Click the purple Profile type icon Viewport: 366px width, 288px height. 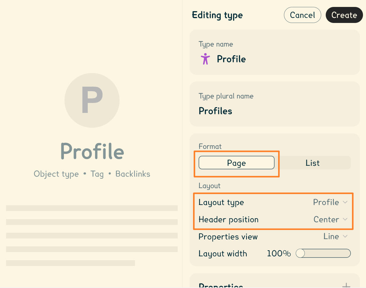click(x=205, y=59)
